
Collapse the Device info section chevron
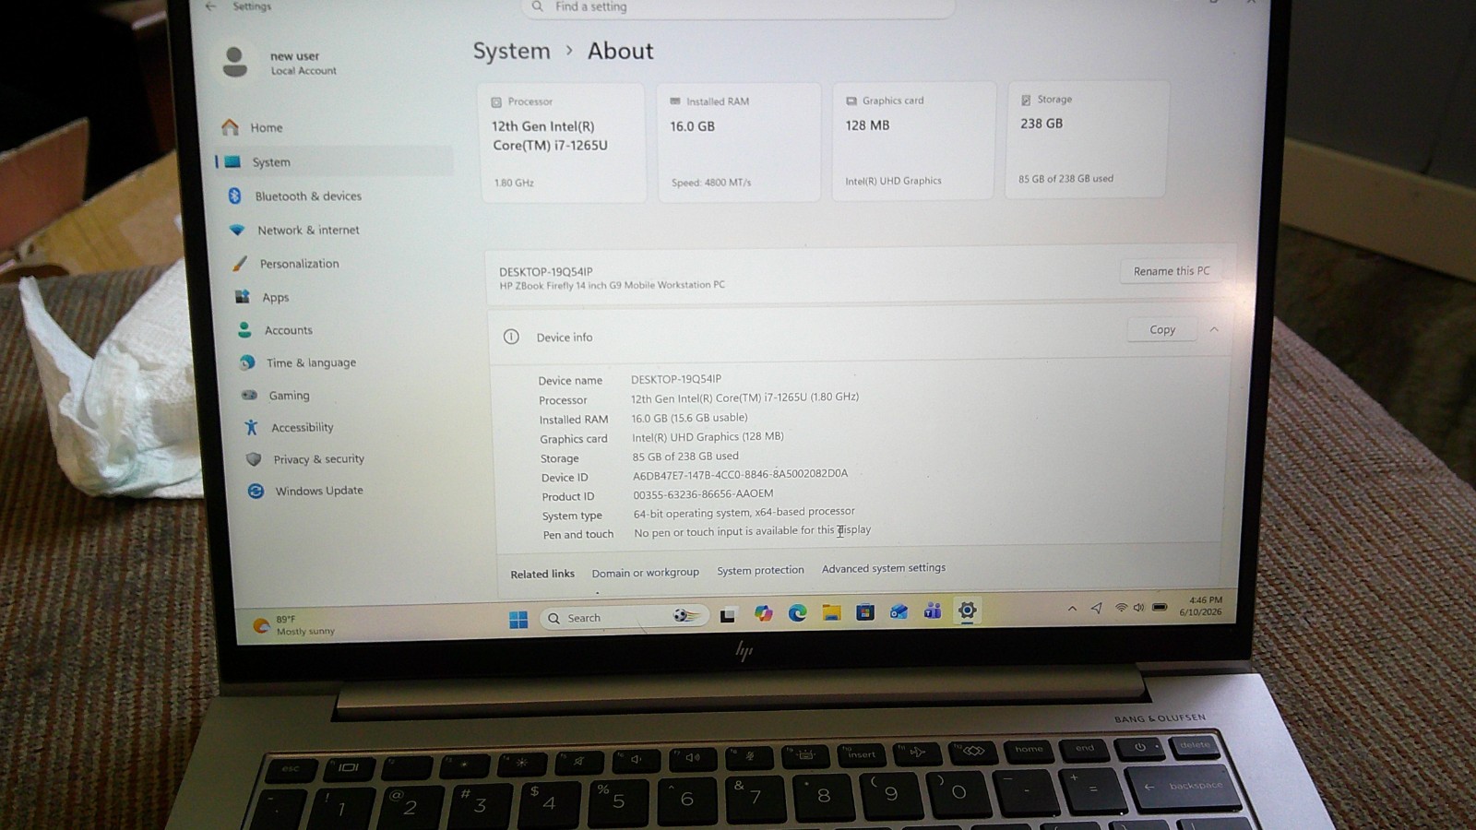point(1214,329)
